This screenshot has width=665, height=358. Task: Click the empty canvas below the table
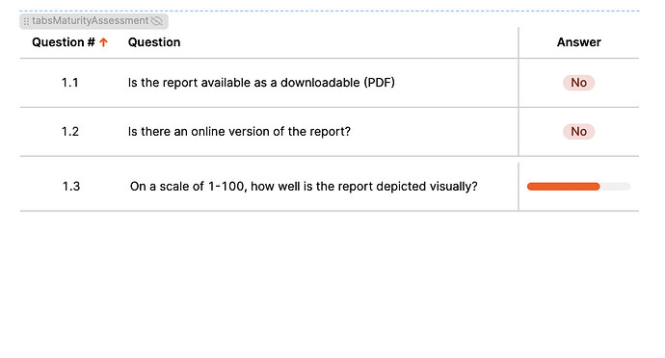[330, 284]
